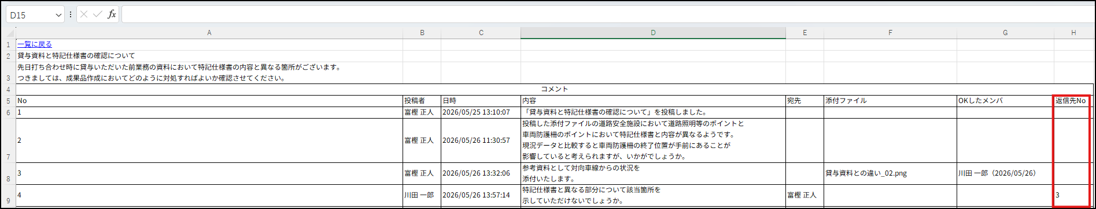
Task: Select column A header
Action: point(209,33)
